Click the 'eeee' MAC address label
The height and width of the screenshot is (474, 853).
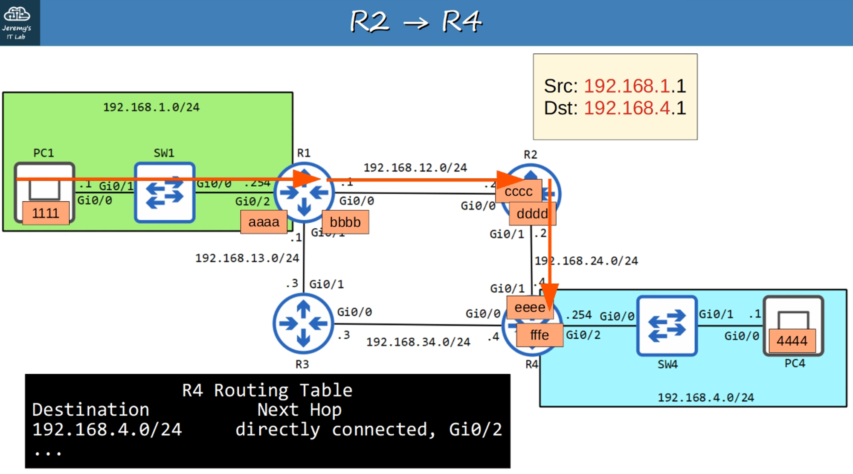[x=529, y=308]
